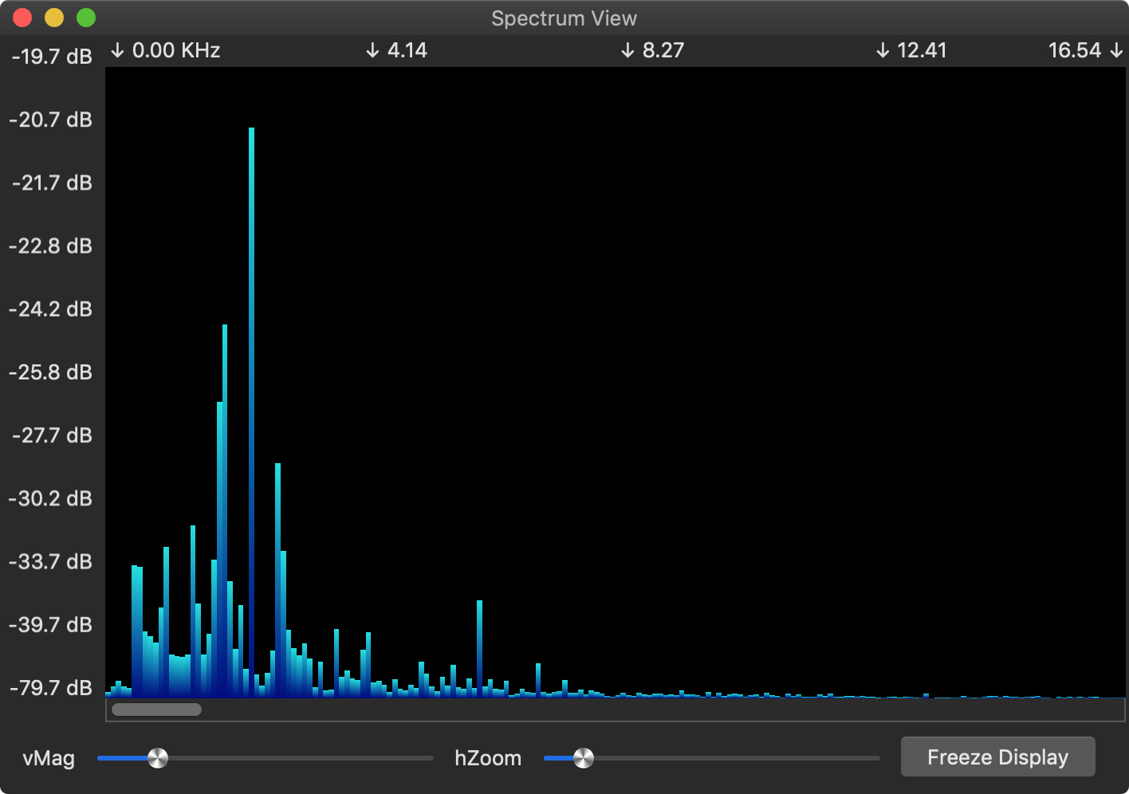Click the vMag slider knob
The image size is (1129, 794).
point(158,758)
